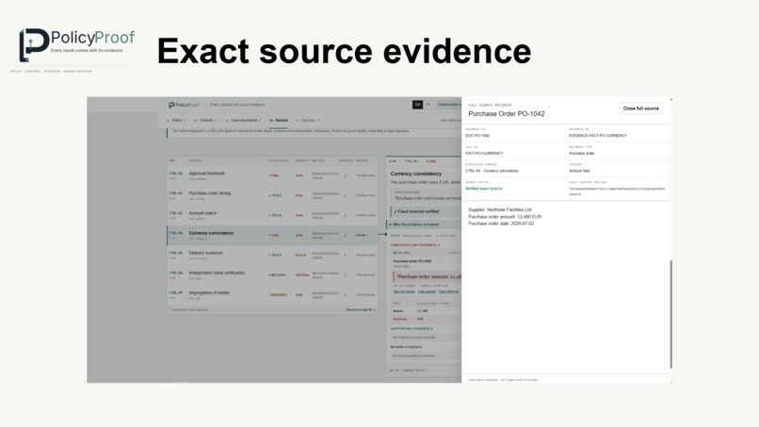Click the EVIDENCE-FACT-PO-CURRENCY value

pos(598,136)
